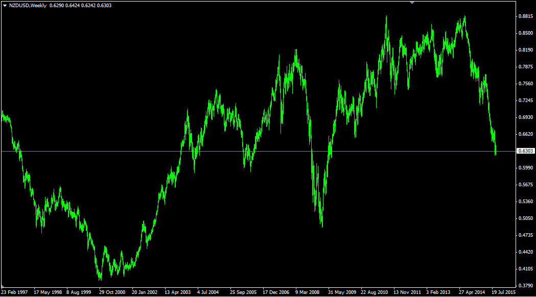Click the low value 0.6242 in header
The image size is (536, 297).
point(88,6)
